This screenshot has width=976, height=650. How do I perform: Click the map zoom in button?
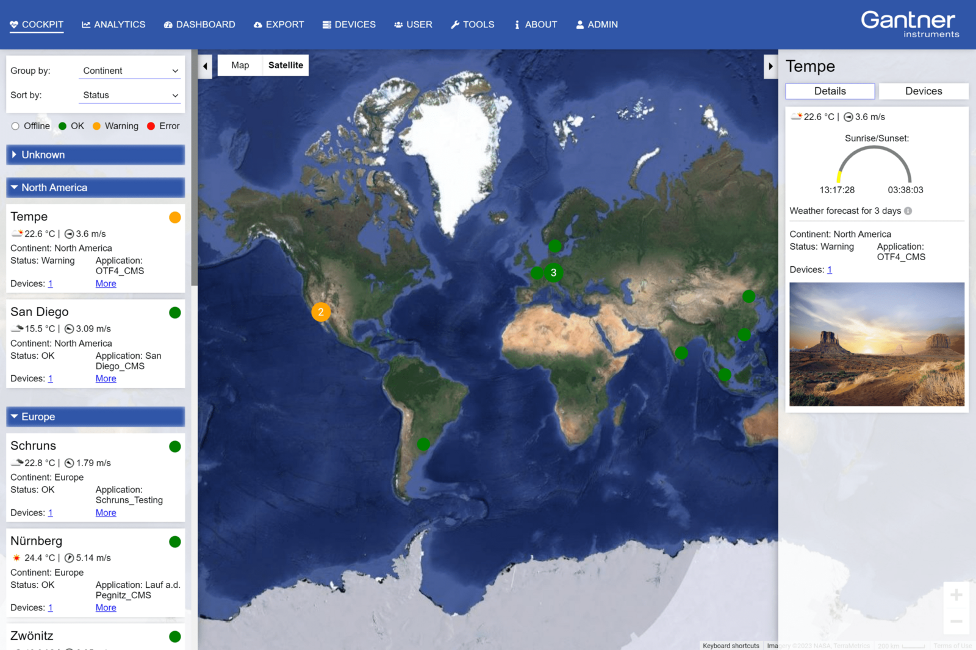[956, 595]
